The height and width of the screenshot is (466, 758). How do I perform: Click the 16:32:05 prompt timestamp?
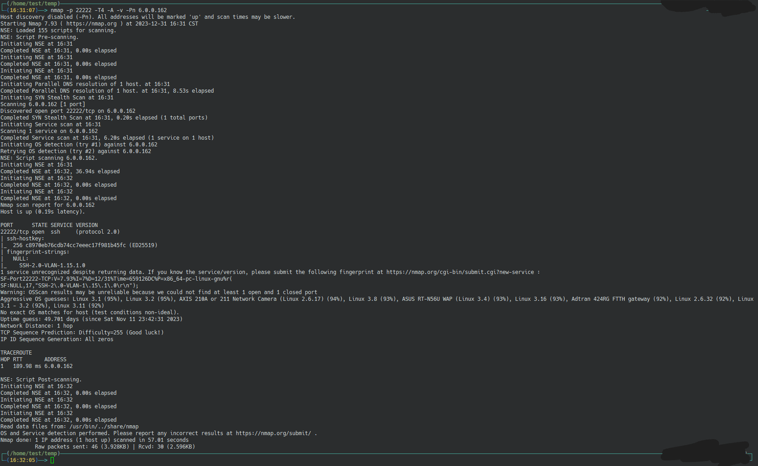(x=22, y=460)
